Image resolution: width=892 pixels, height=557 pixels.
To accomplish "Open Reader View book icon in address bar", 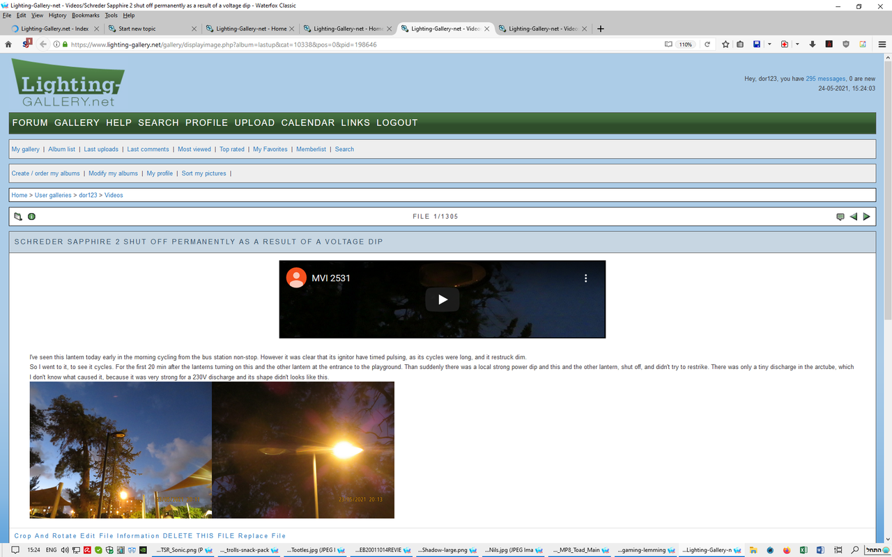I will pos(668,44).
